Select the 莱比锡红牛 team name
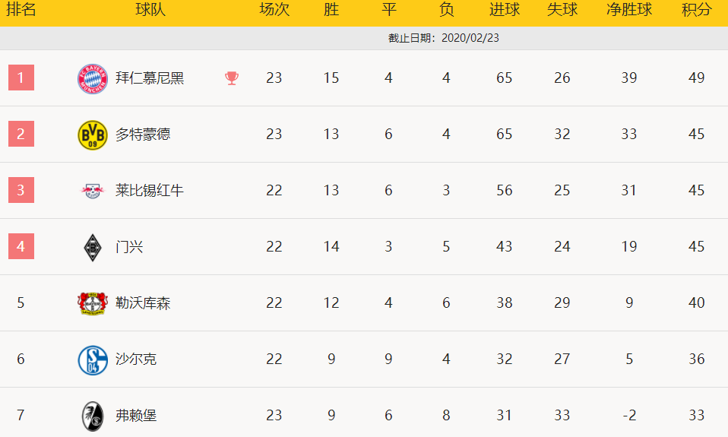728x437 pixels. 150,191
